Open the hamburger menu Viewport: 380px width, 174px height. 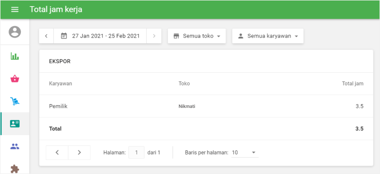15,10
